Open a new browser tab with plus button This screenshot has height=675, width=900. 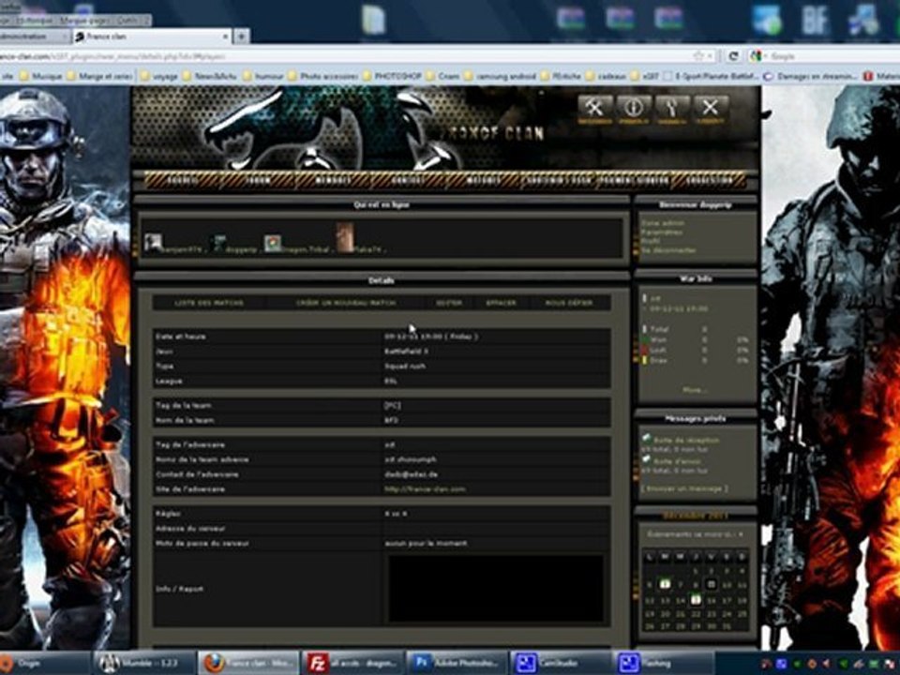click(x=242, y=37)
